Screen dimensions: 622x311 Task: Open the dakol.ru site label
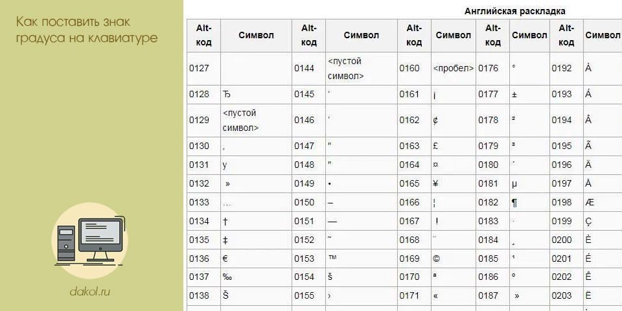point(89,292)
